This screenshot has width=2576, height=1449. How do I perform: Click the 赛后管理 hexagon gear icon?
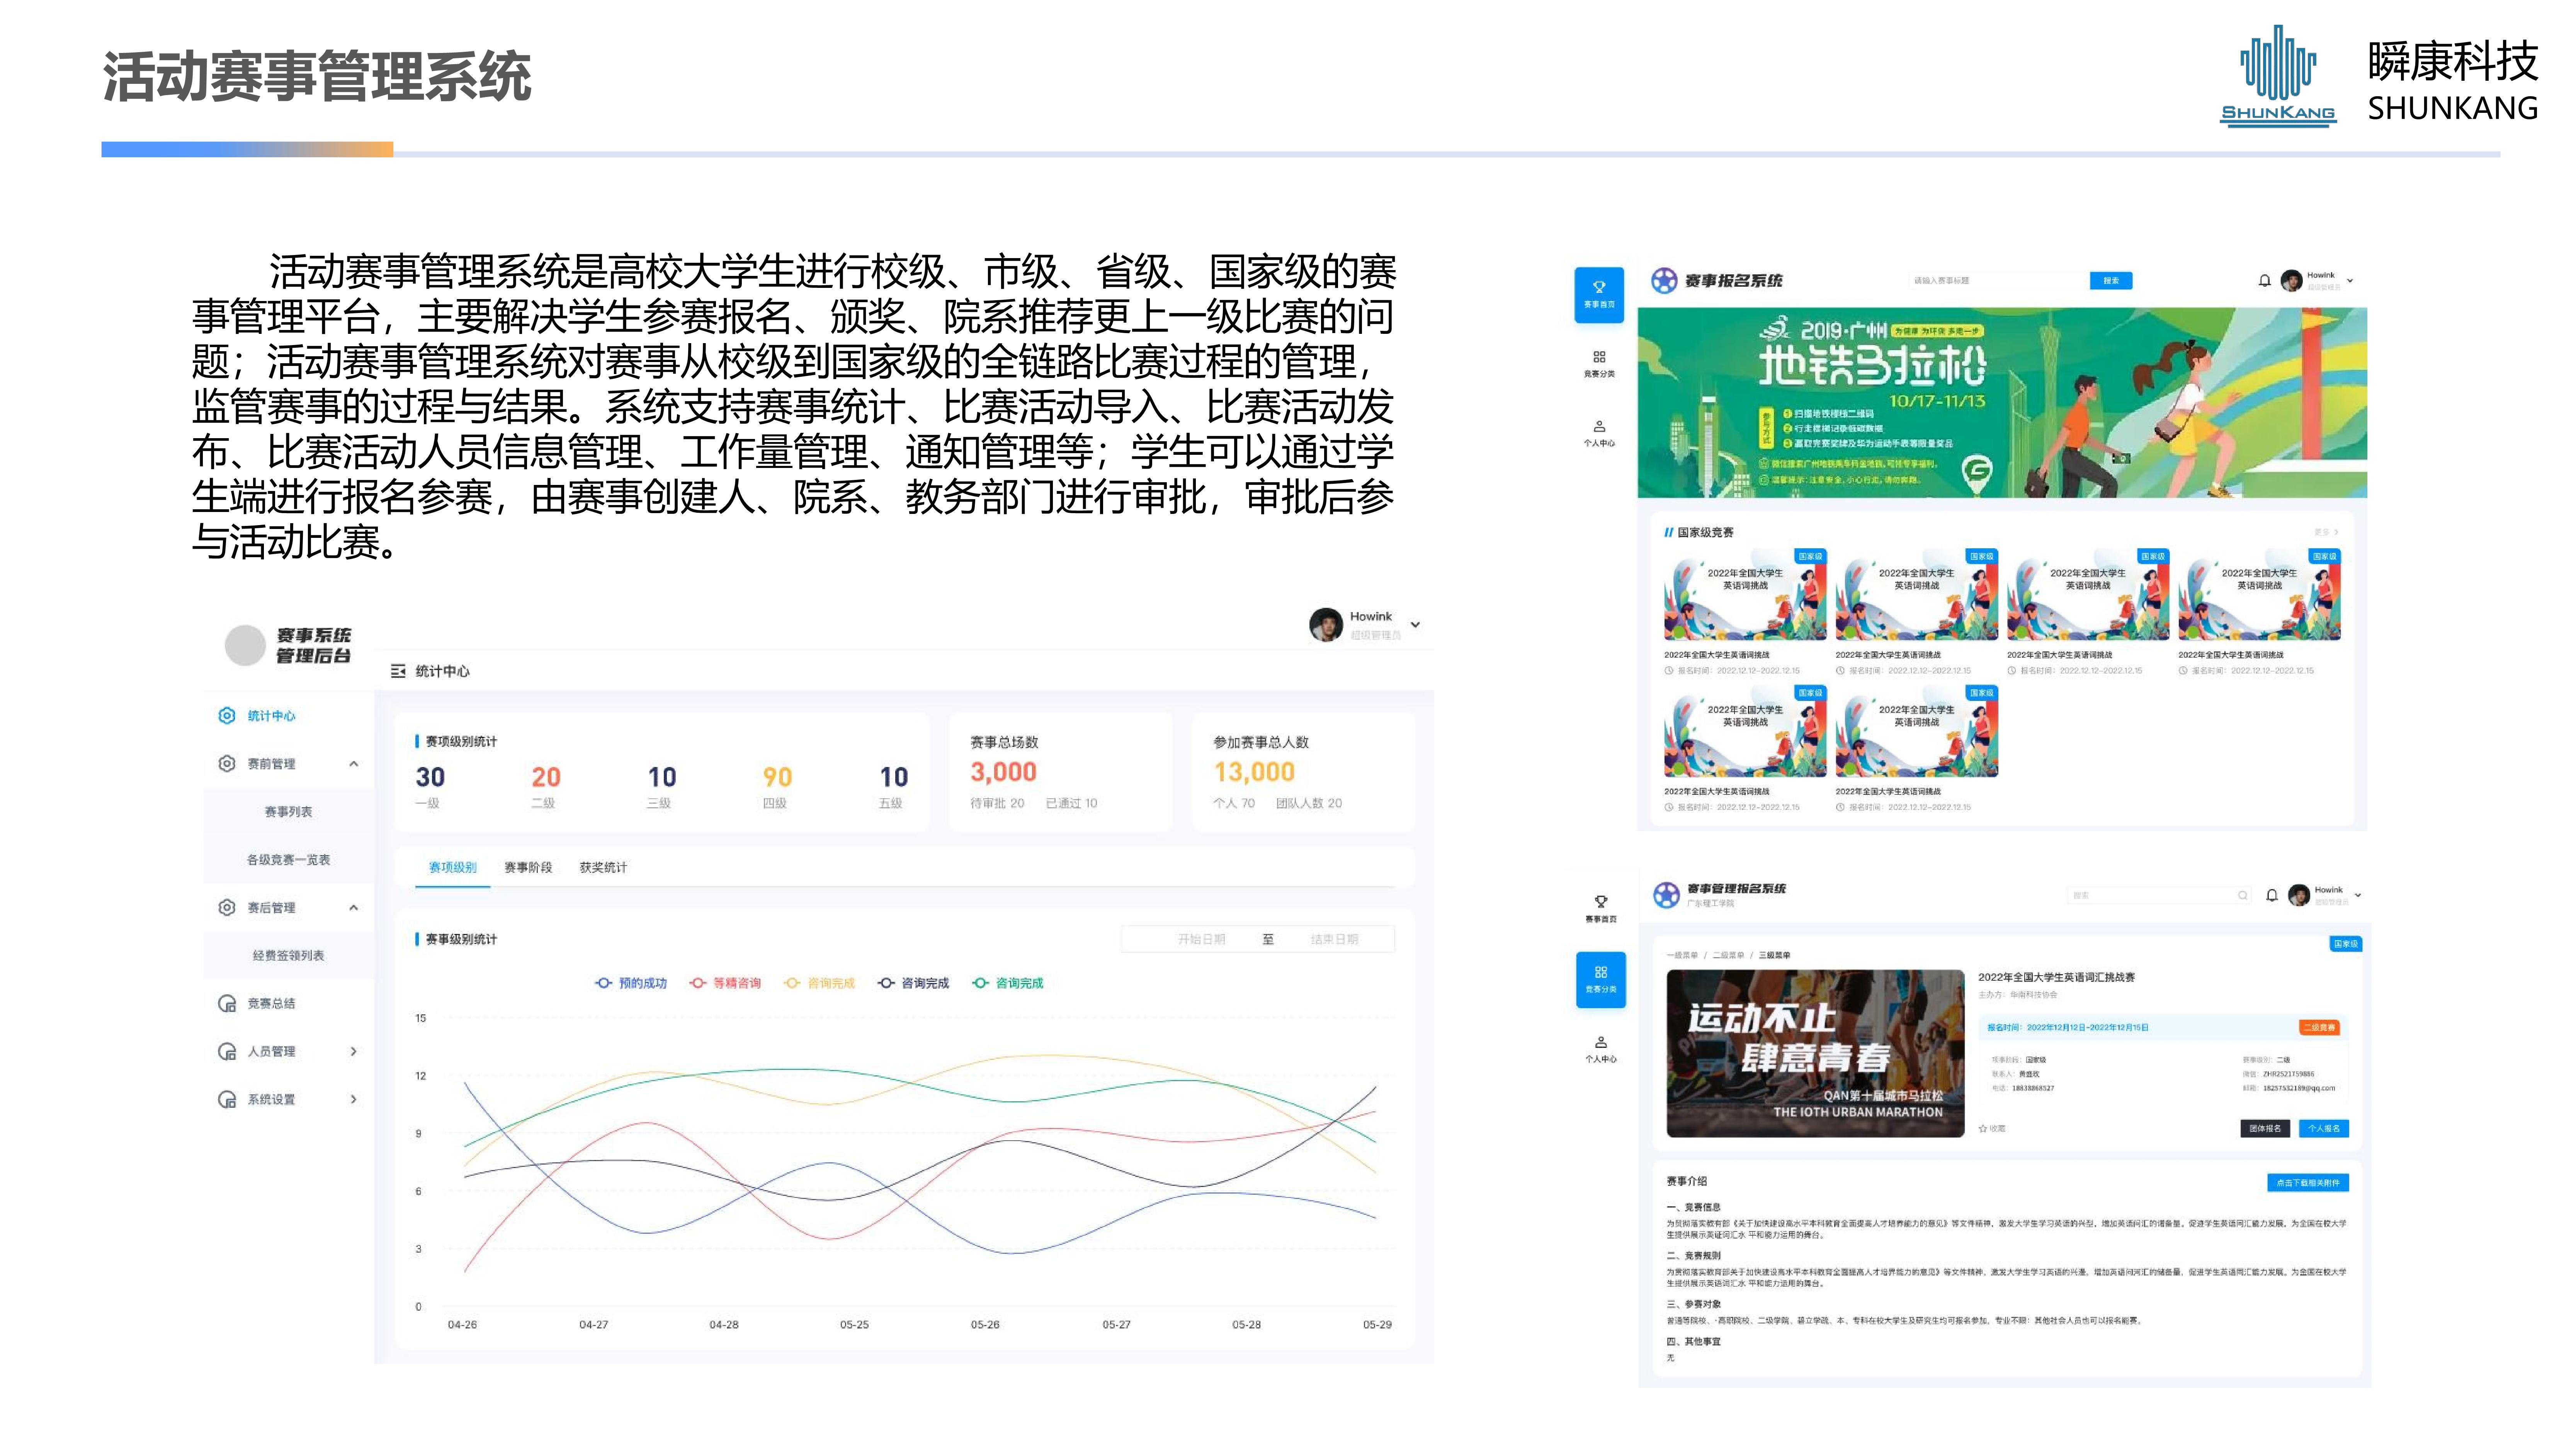pos(227,908)
